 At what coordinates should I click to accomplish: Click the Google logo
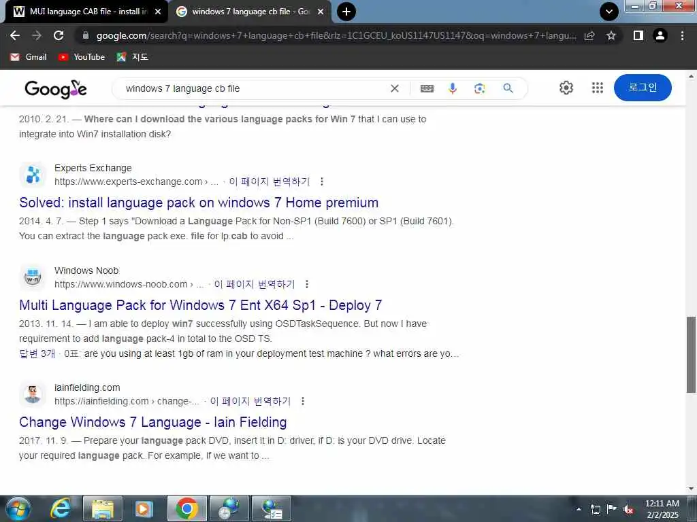56,89
